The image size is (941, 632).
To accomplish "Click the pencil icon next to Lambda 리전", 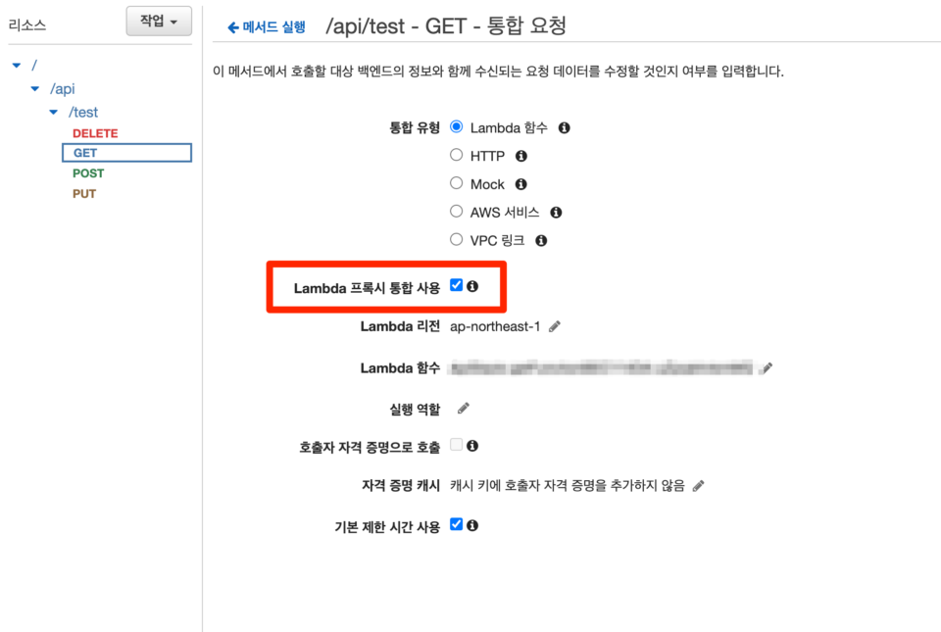I will (555, 326).
